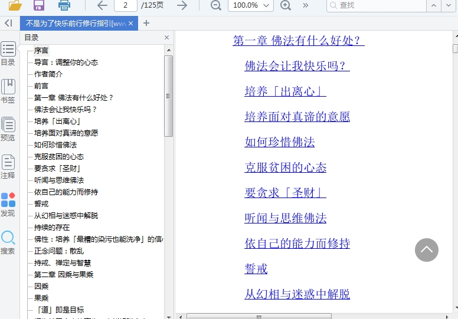Viewport: 458px width, 319px height.
Task: Follow the 如何珍惜佛法 page link
Action: coord(280,142)
